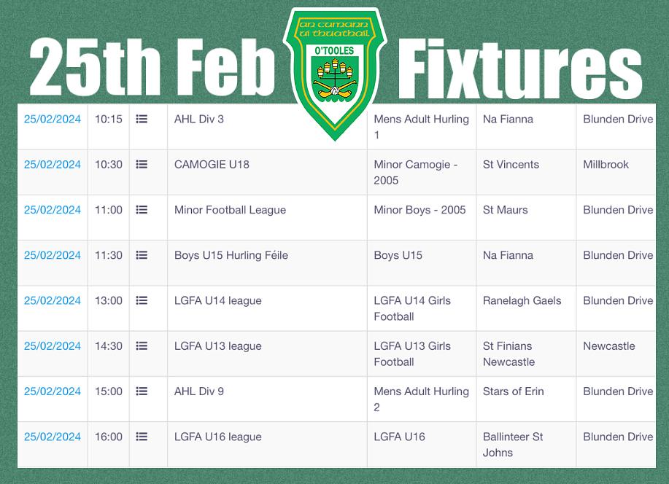Screen dimensions: 669x484
Task: Click the list icon for AHL Div 3
Action: 142,119
